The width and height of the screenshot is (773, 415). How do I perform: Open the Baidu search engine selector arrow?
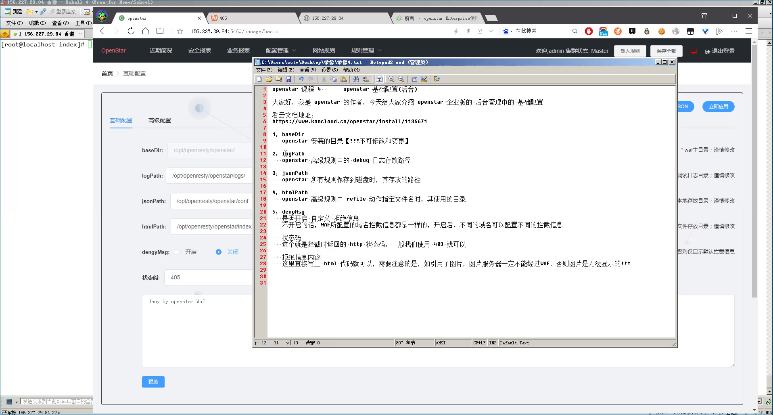click(512, 31)
